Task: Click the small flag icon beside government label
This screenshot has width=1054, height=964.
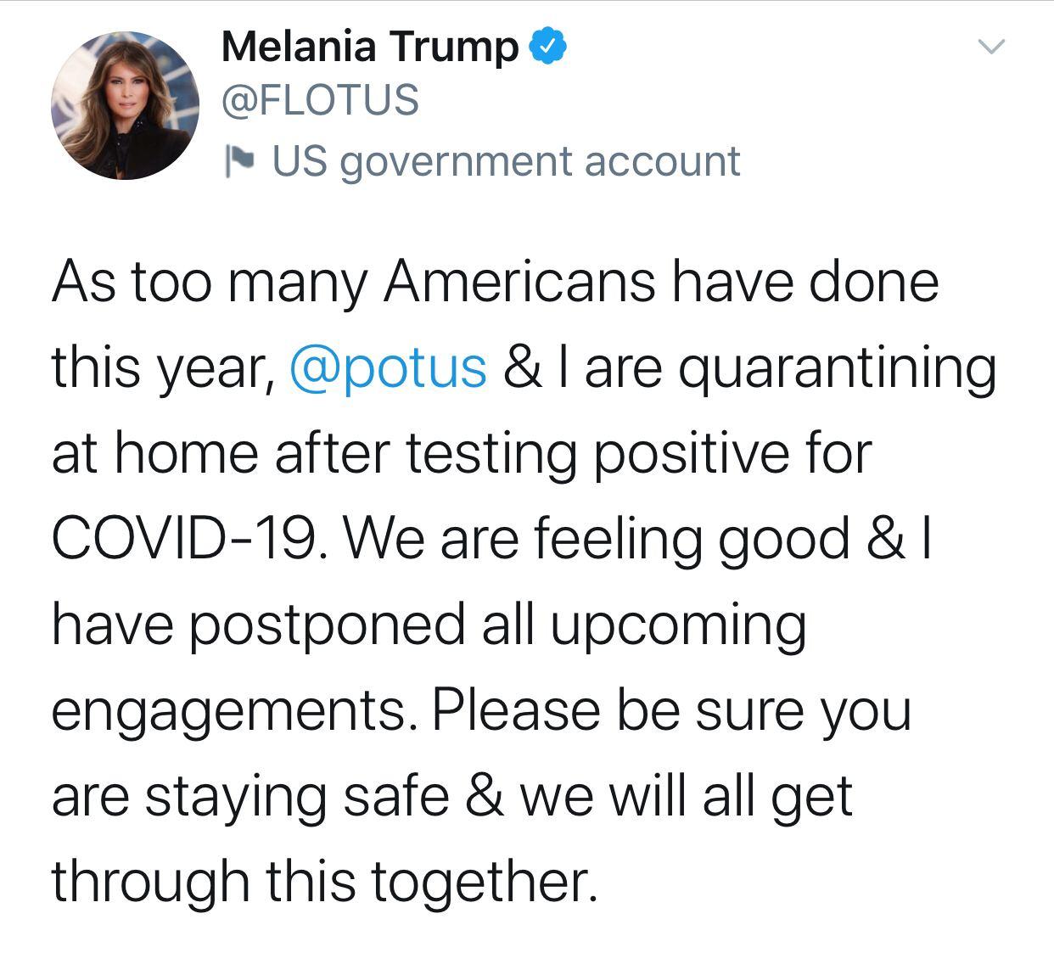Action: pyautogui.click(x=240, y=161)
